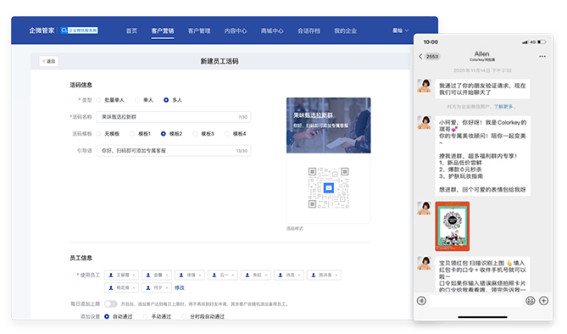Remove employee tag 徐强 with its x

[x=200, y=276]
